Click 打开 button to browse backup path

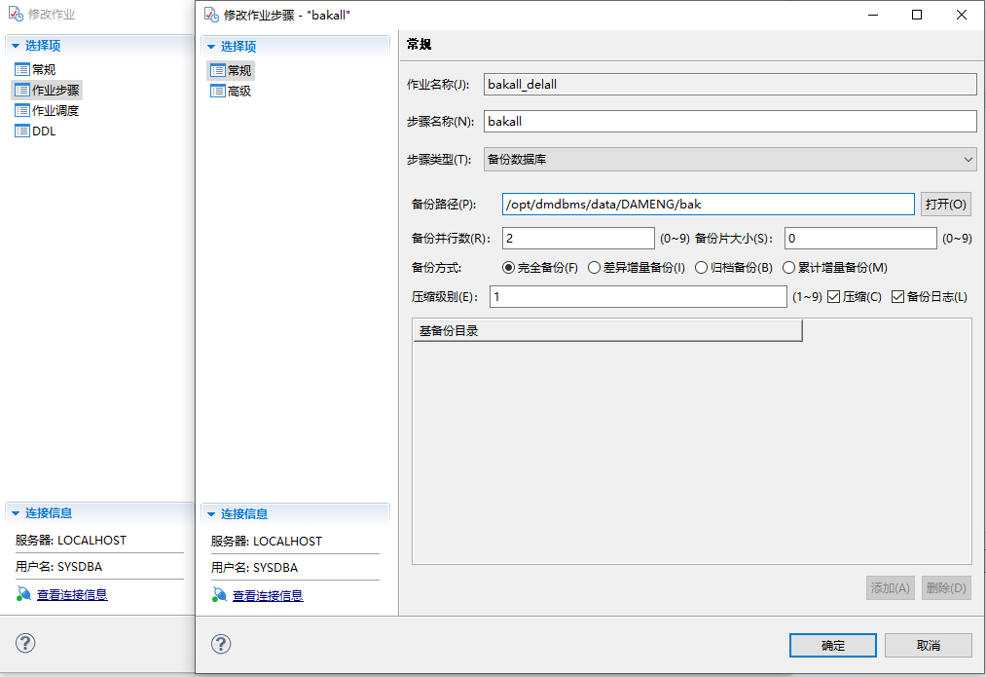pos(945,205)
